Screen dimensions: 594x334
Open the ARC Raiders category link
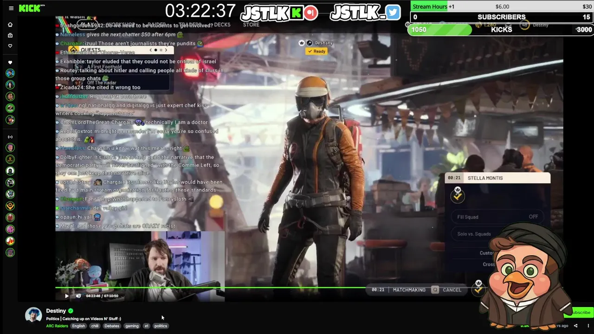(57, 326)
